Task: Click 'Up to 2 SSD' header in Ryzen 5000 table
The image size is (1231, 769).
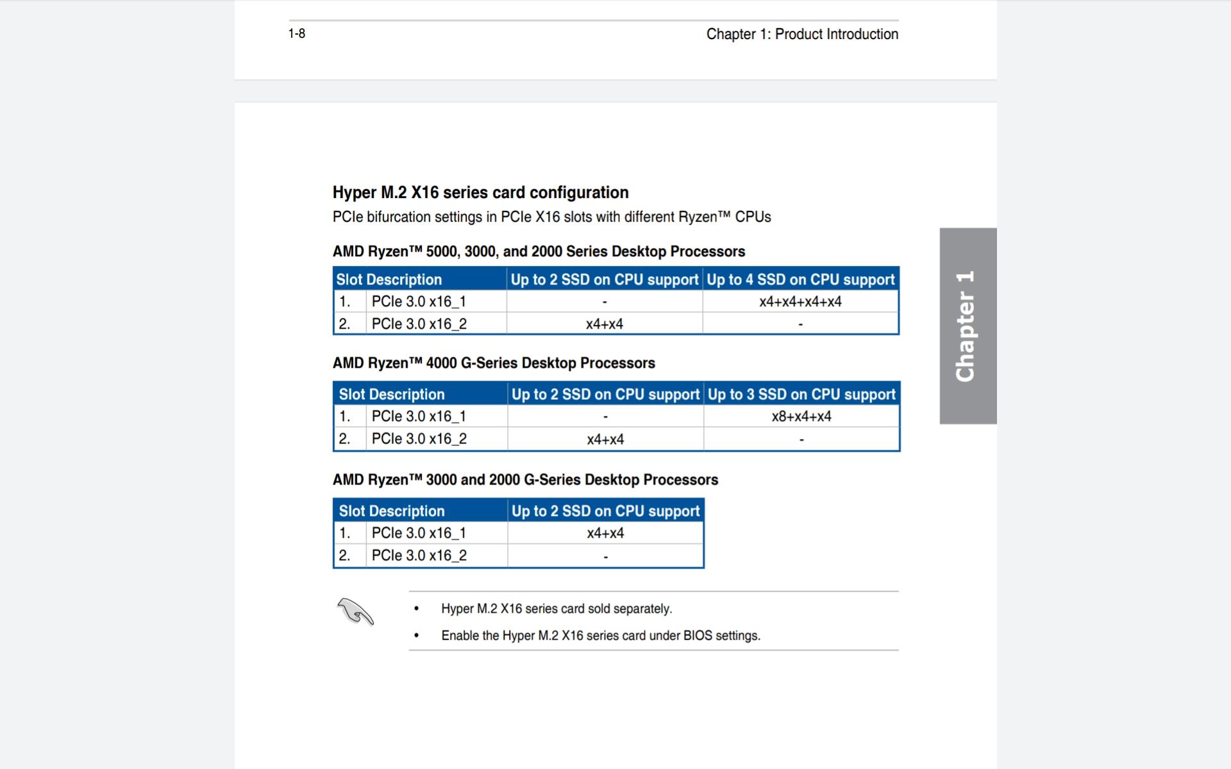Action: (x=605, y=279)
